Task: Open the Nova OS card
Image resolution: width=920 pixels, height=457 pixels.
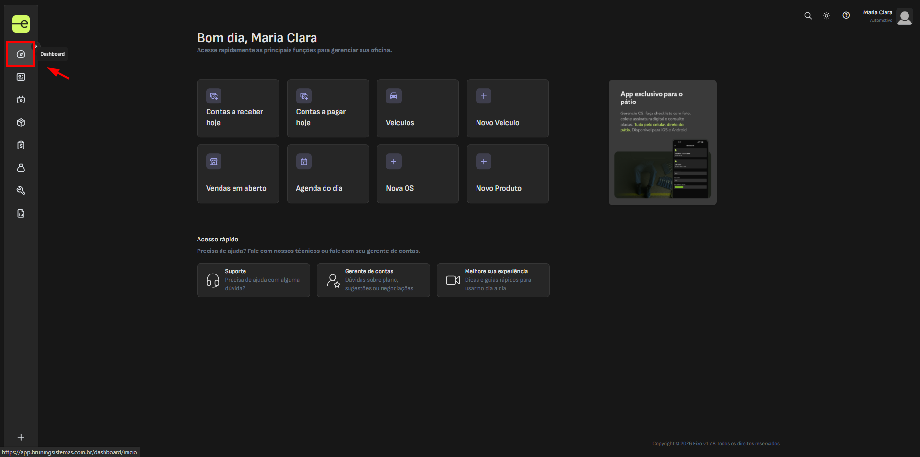Action: pos(418,174)
